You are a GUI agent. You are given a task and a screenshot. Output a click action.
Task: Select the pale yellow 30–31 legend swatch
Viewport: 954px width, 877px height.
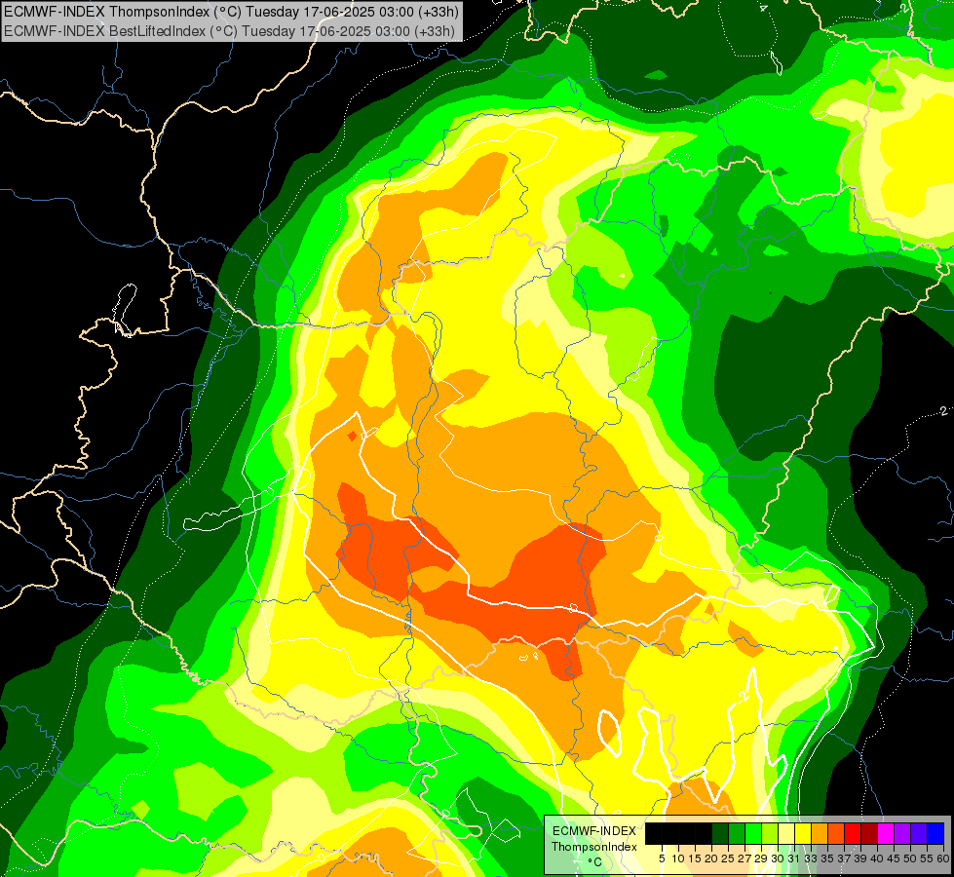click(786, 833)
